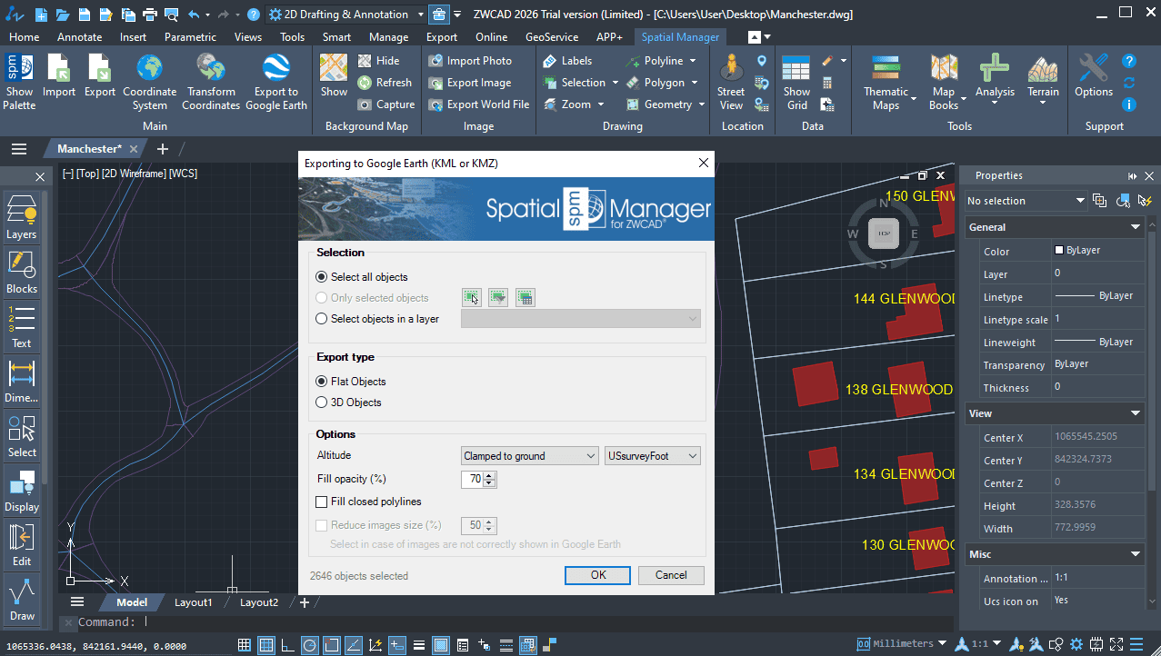The height and width of the screenshot is (656, 1161).
Task: Choose Select objects in a layer option
Action: click(x=322, y=319)
